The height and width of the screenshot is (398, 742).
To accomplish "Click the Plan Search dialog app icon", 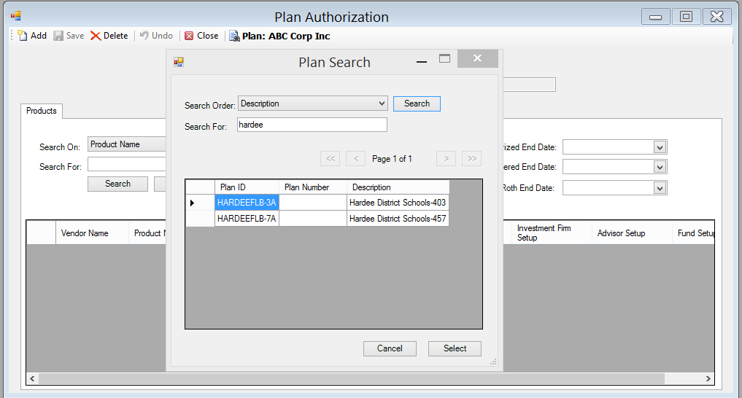I will [179, 62].
